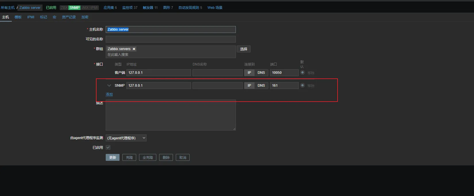The width and height of the screenshot is (474, 196).
Task: Open 应用集 6 list
Action: click(x=110, y=8)
